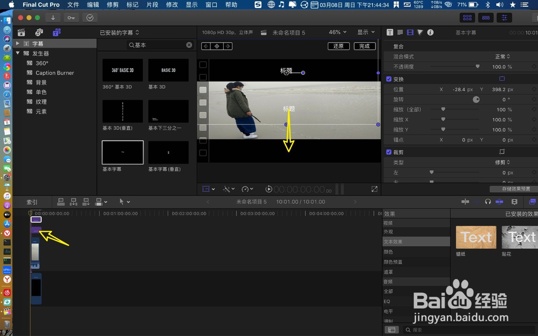Click the 基本 title search field

(x=160, y=45)
